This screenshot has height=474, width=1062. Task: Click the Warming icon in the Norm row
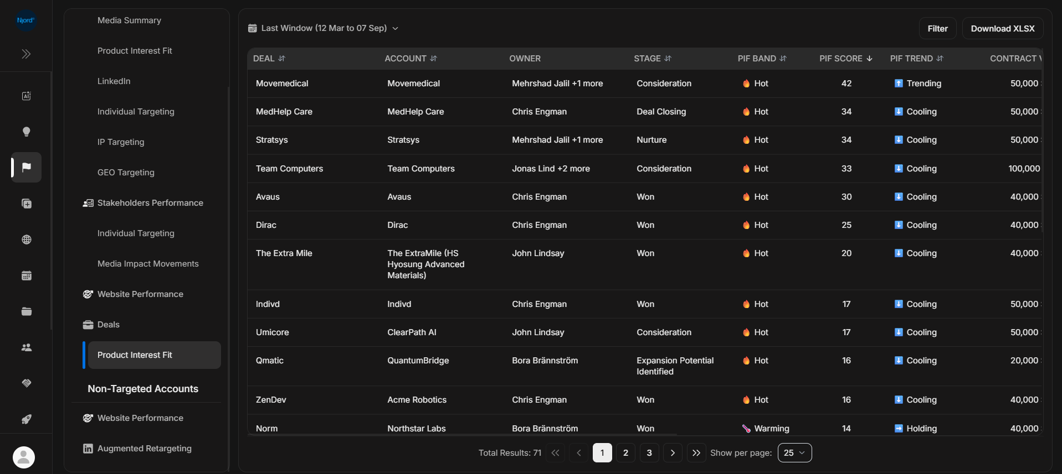point(746,429)
